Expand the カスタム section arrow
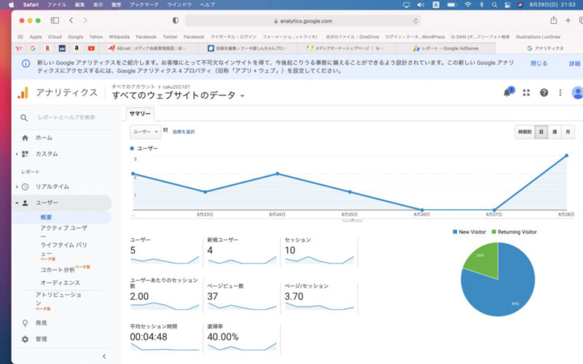The width and height of the screenshot is (583, 364). coord(17,154)
